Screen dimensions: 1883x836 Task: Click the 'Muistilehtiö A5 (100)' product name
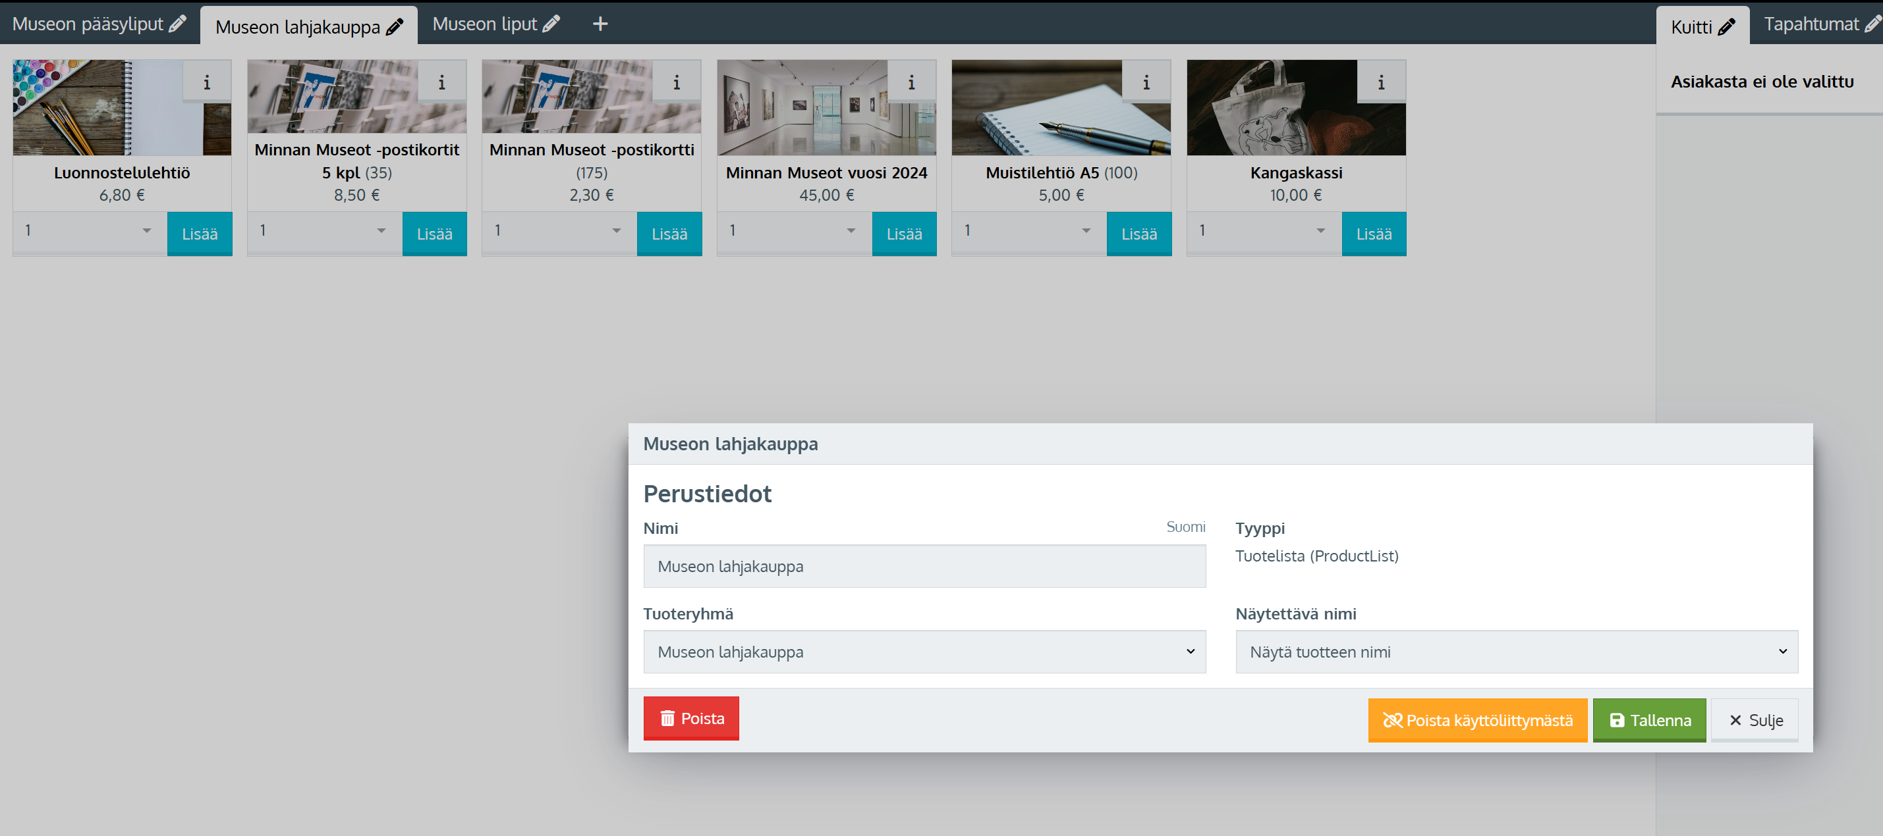(1061, 173)
